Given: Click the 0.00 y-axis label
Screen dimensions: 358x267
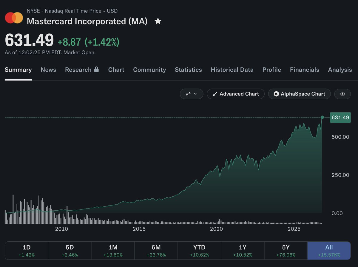Looking at the screenshot, I should (337, 213).
